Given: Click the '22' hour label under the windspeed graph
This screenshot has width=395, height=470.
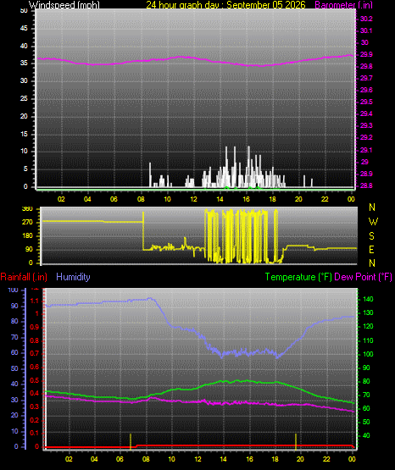Looking at the screenshot, I should point(325,199).
